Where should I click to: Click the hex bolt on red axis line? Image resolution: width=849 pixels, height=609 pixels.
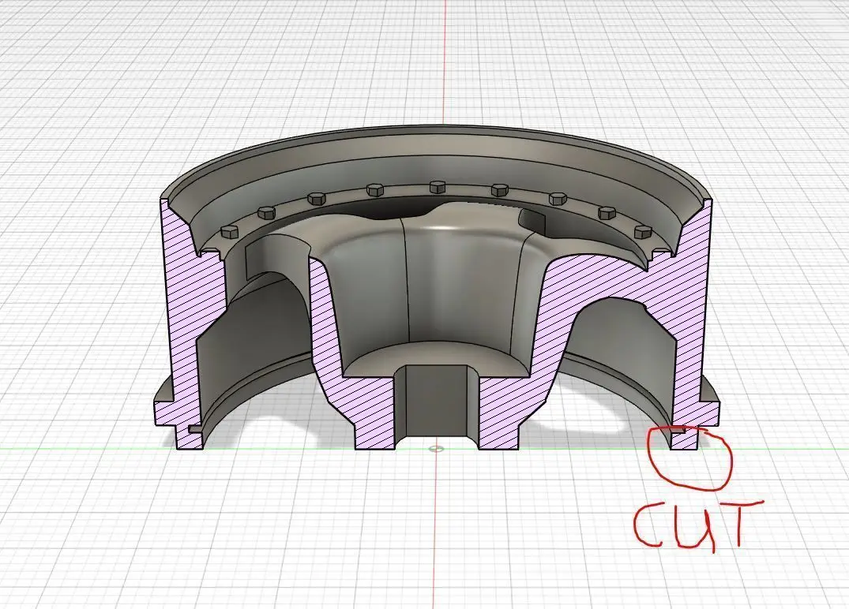438,187
